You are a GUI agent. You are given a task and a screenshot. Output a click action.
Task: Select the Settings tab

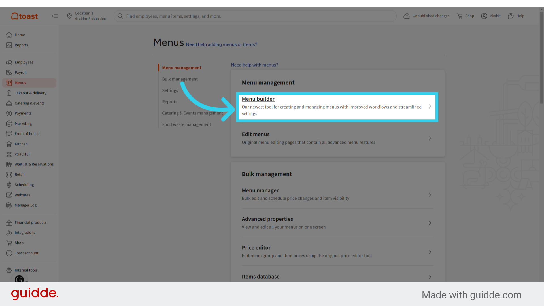tap(170, 90)
